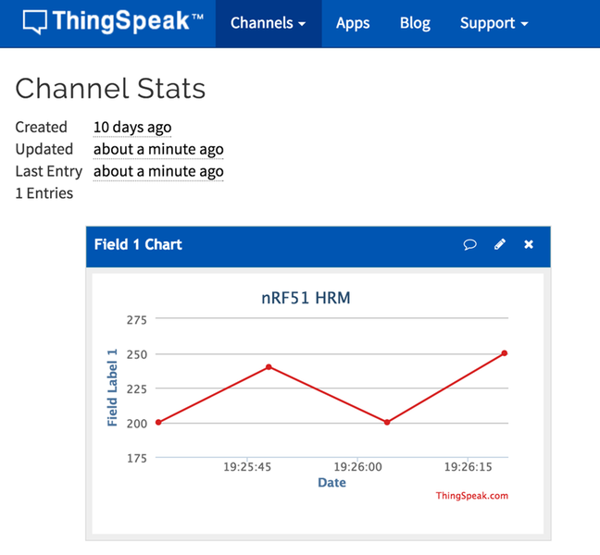Click the 'Field Label 1' axis title
The height and width of the screenshot is (555, 600).
point(112,388)
